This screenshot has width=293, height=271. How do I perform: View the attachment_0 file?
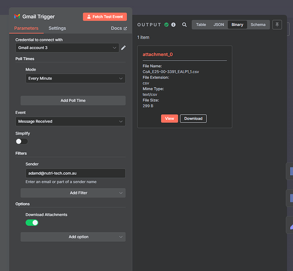click(169, 119)
